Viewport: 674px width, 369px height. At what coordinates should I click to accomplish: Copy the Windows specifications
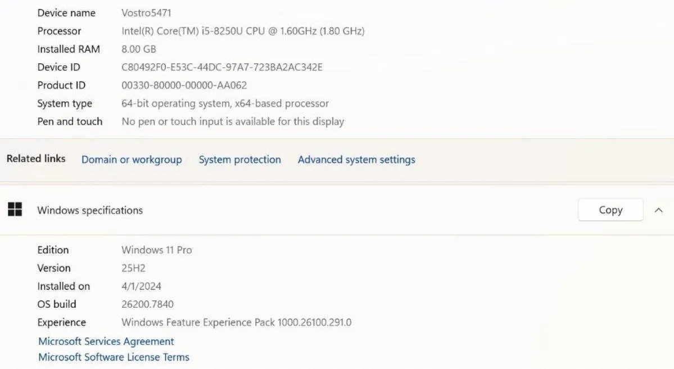point(610,210)
